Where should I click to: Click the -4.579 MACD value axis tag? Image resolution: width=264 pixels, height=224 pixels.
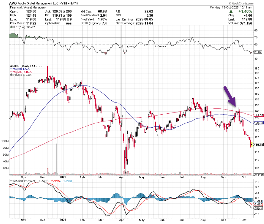[258, 208]
